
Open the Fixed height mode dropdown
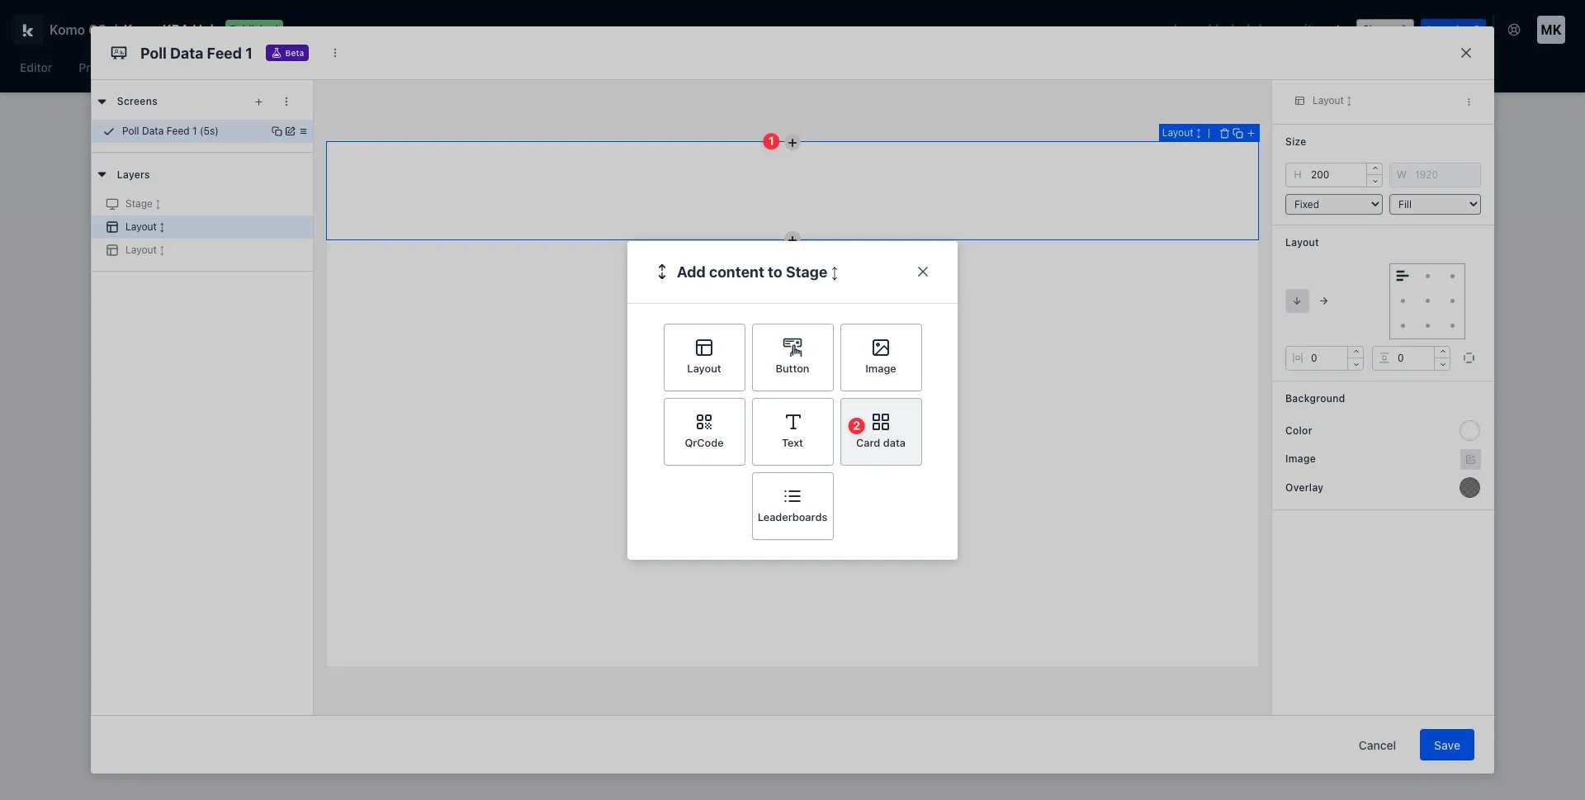(x=1333, y=204)
